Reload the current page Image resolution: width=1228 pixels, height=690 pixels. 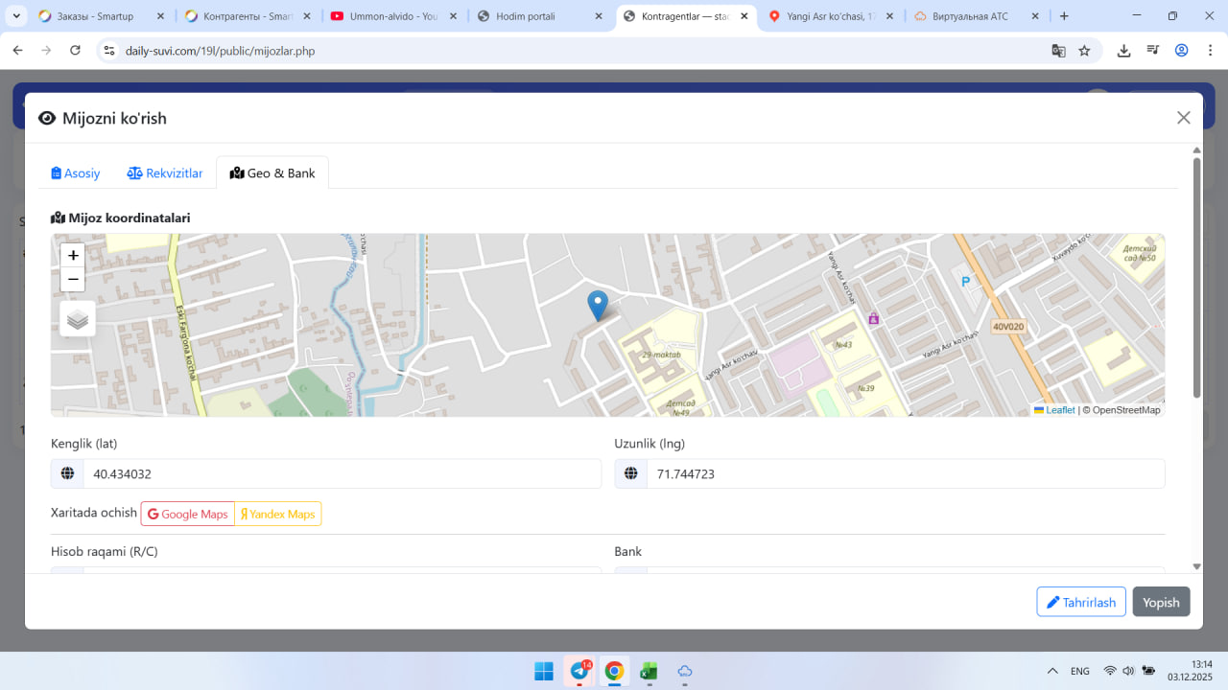[75, 51]
